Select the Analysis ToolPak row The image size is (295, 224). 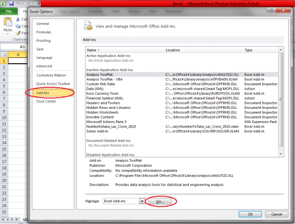182,75
